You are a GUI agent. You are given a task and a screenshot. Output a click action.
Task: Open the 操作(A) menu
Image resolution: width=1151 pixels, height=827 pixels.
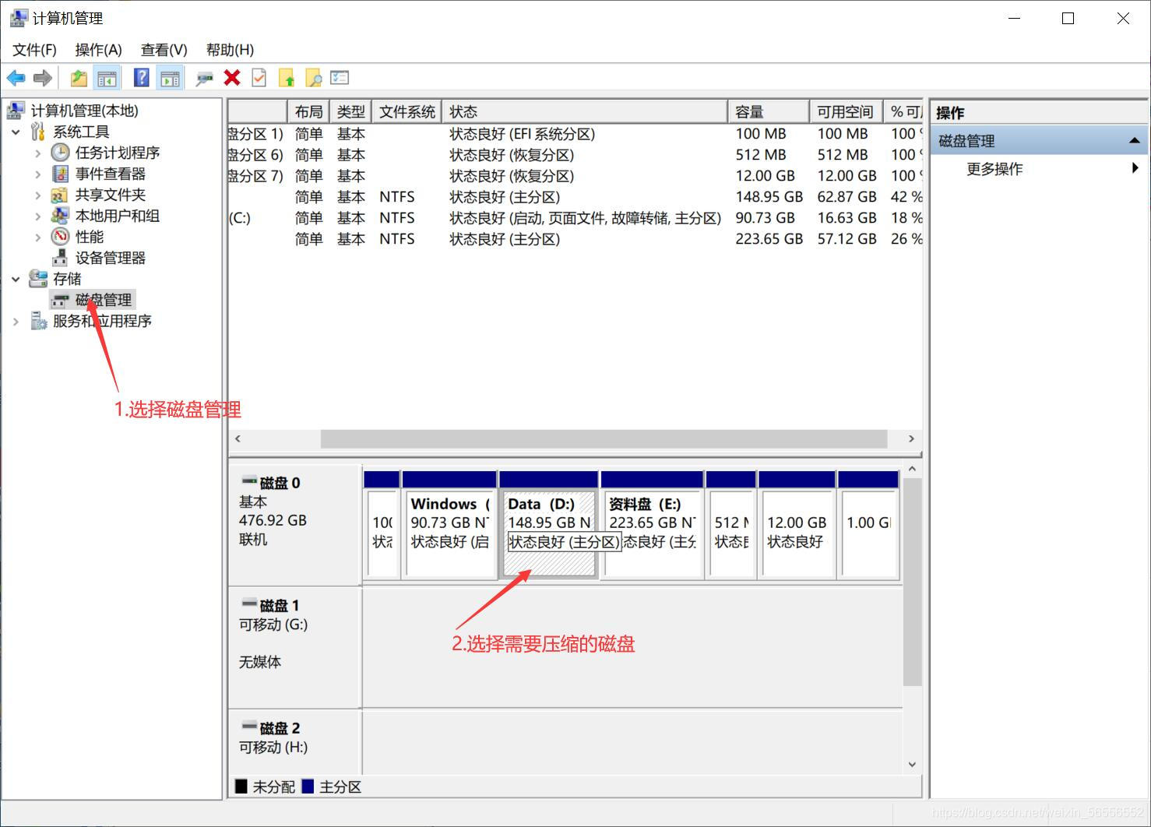coord(98,50)
